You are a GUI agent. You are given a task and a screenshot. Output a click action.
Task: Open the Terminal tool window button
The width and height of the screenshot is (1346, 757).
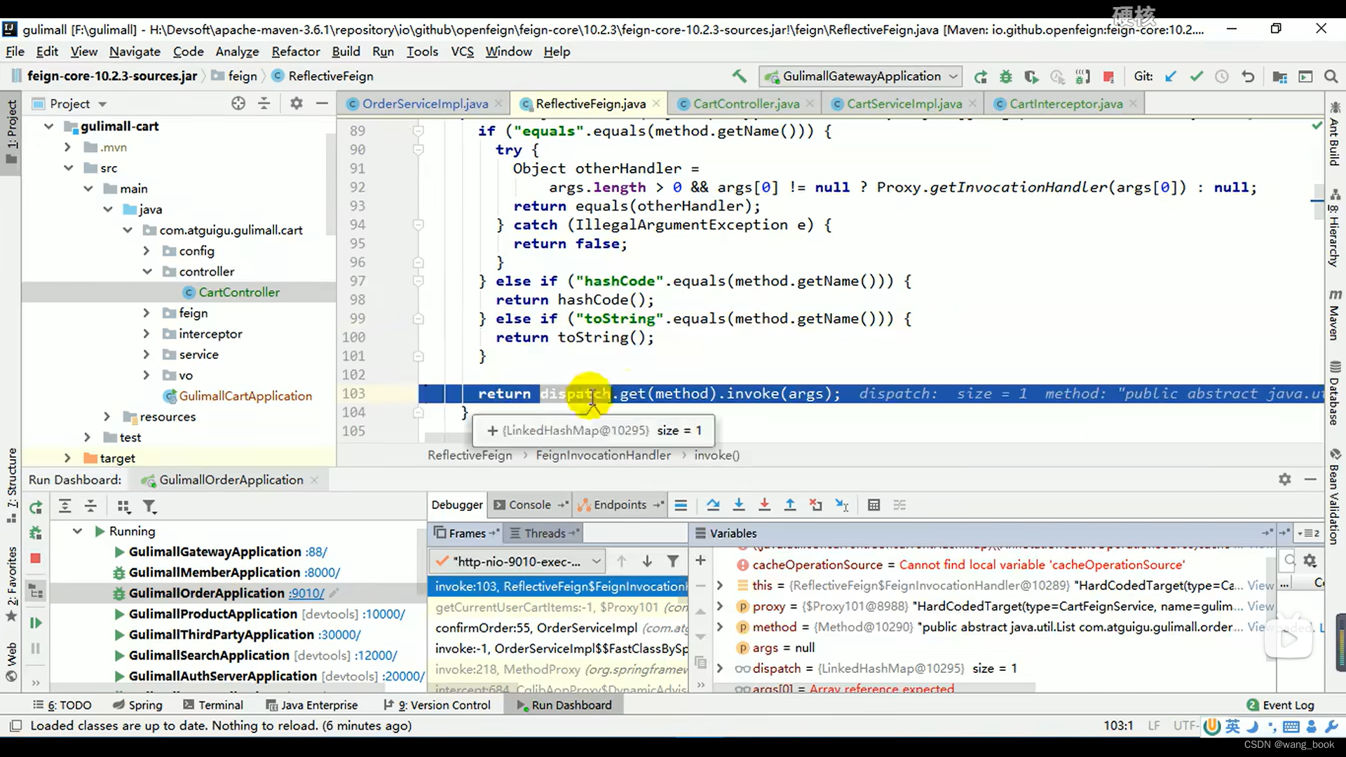pos(212,705)
